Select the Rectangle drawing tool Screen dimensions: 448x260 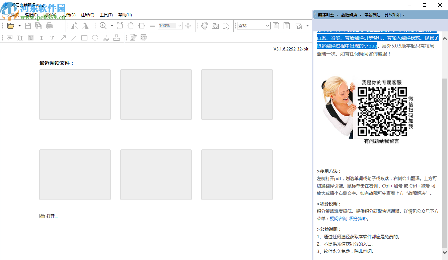click(x=84, y=38)
